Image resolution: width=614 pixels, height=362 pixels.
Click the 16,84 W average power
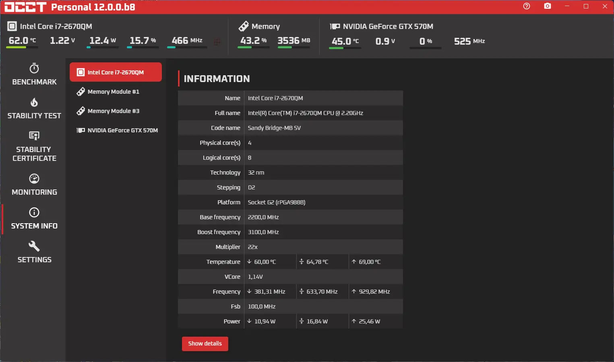tap(317, 321)
